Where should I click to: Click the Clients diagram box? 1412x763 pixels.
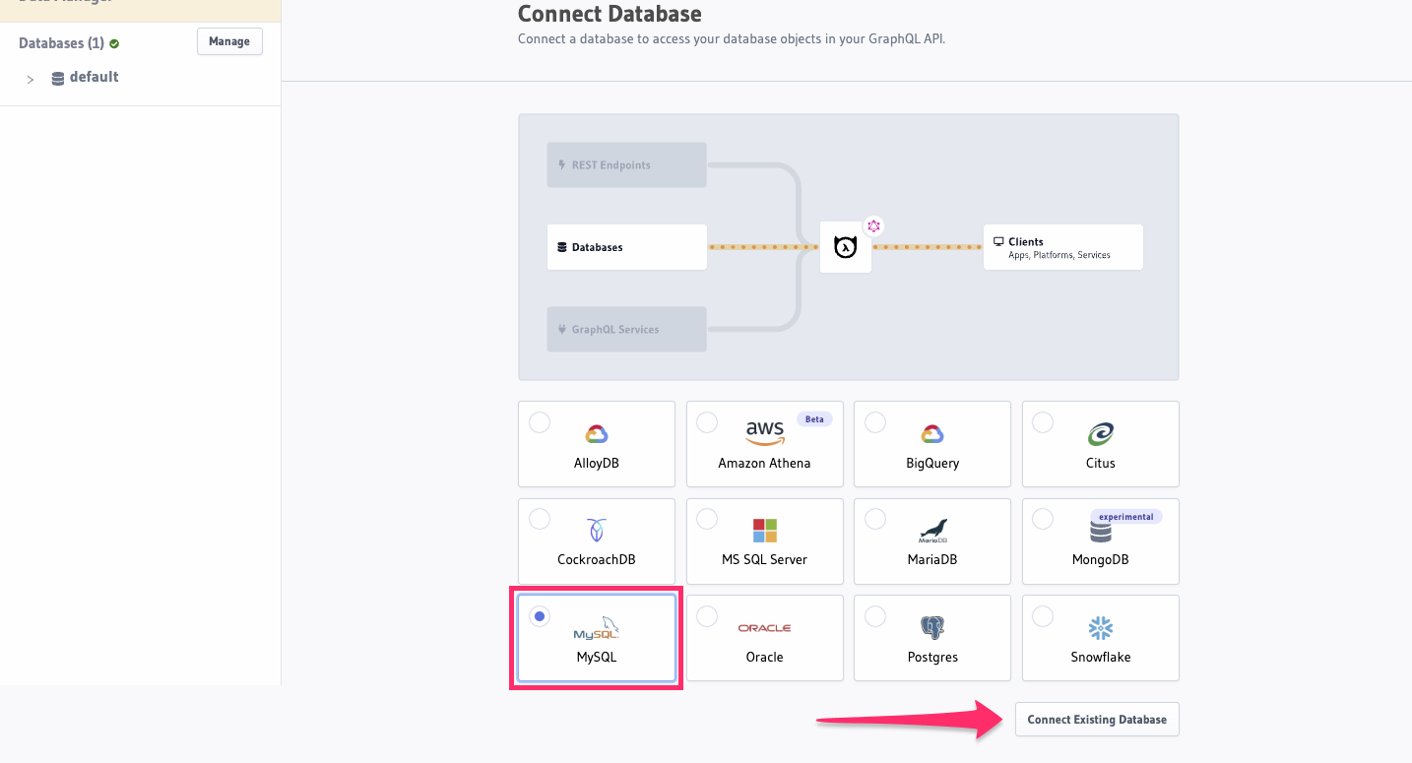click(x=1063, y=247)
